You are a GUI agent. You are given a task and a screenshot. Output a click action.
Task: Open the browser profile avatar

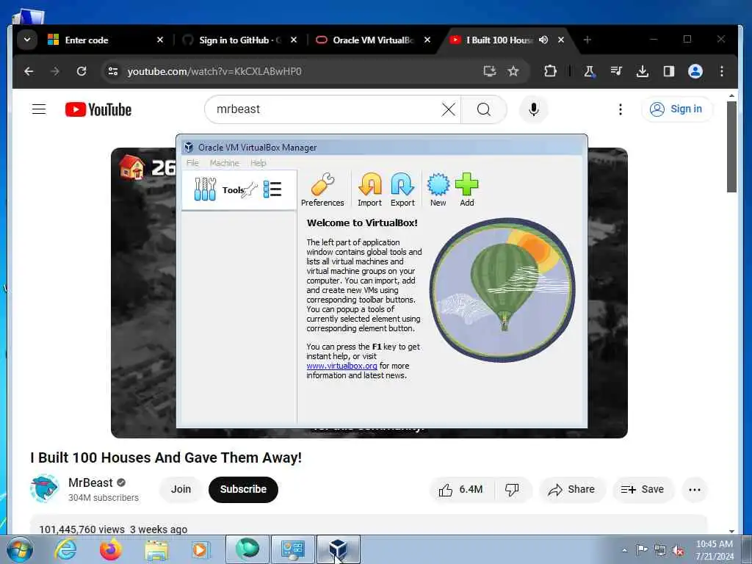click(695, 71)
